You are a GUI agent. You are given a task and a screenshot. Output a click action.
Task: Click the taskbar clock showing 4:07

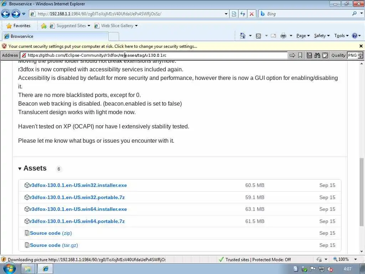point(347,269)
